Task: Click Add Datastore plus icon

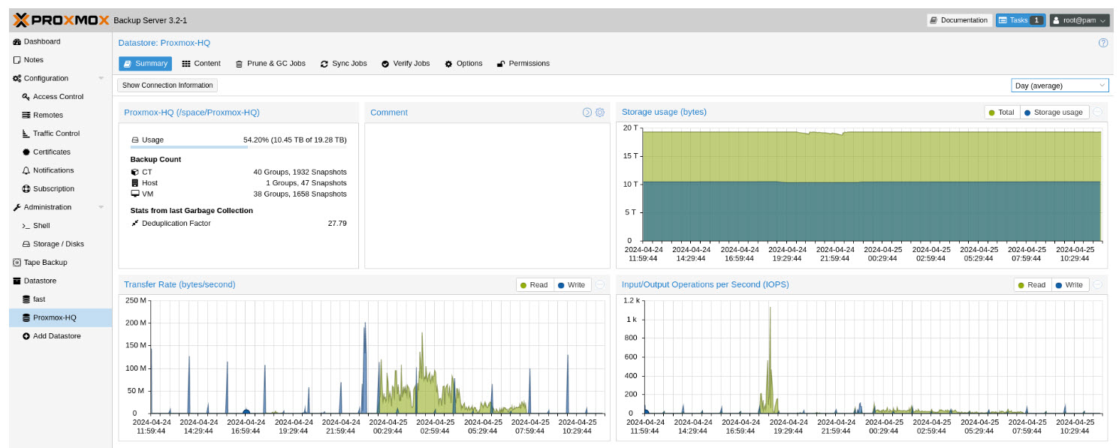Action: [x=26, y=336]
